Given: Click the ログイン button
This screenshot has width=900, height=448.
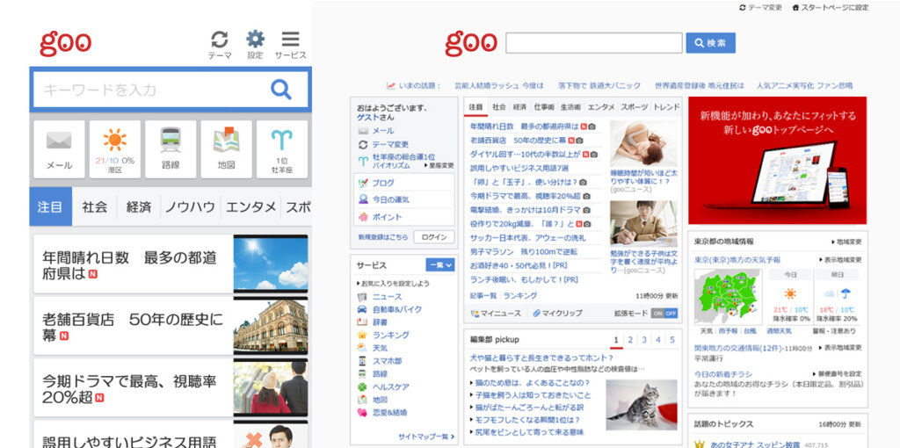Looking at the screenshot, I should click(433, 237).
